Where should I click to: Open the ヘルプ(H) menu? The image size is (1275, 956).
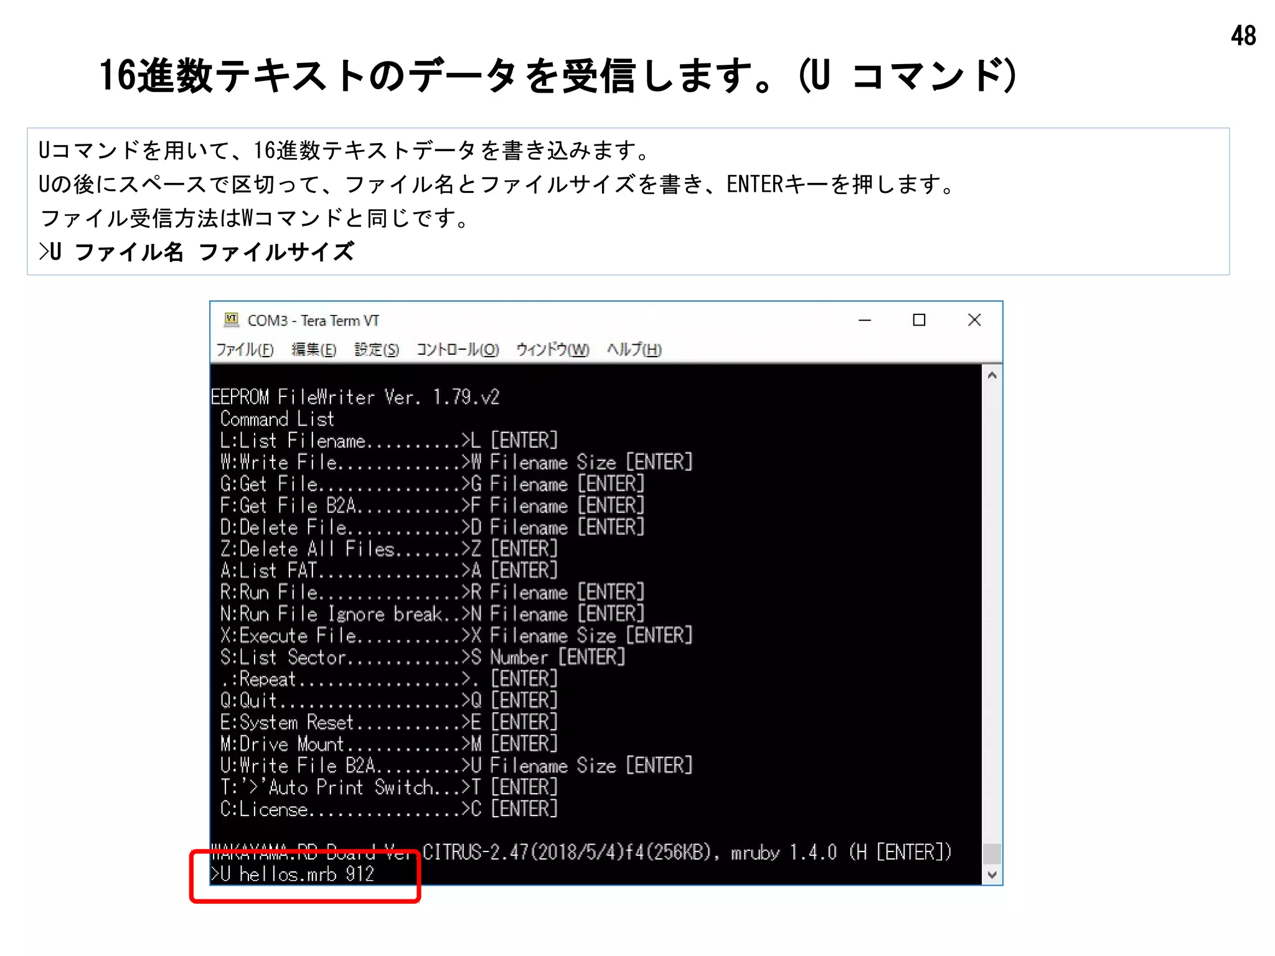point(634,350)
